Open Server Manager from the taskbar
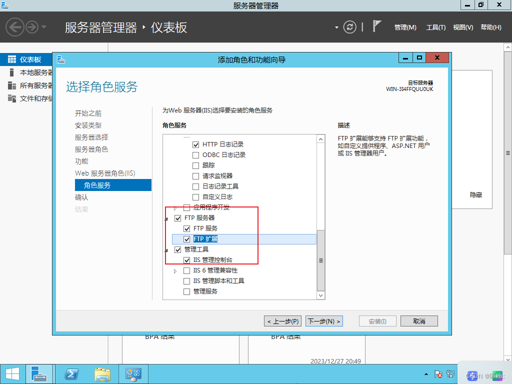The image size is (512, 384). (x=39, y=374)
